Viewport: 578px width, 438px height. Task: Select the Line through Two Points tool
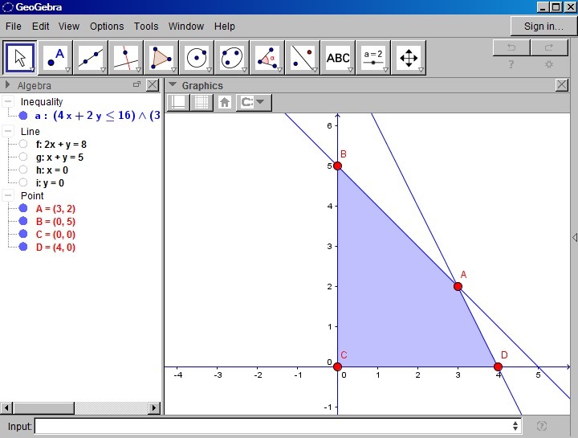coord(91,58)
